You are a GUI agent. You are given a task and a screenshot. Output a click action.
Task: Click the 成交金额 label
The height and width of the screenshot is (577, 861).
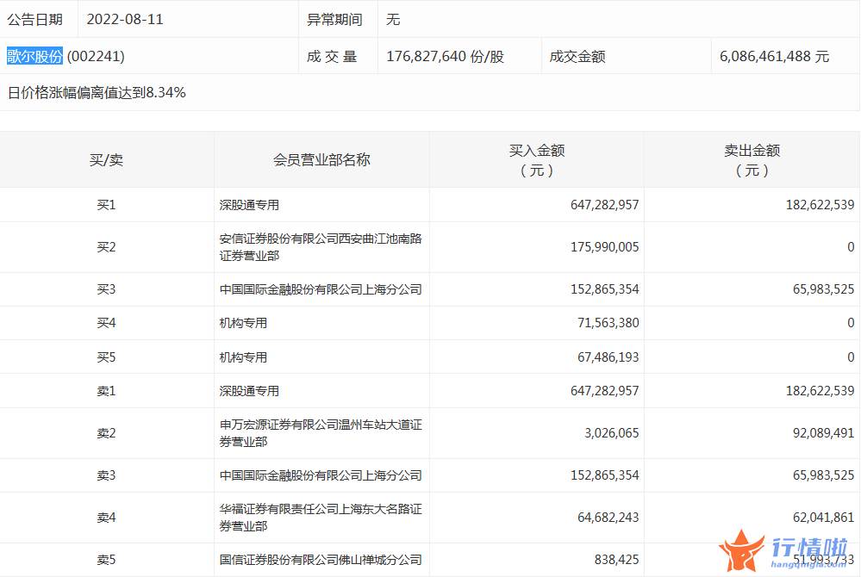click(x=577, y=56)
